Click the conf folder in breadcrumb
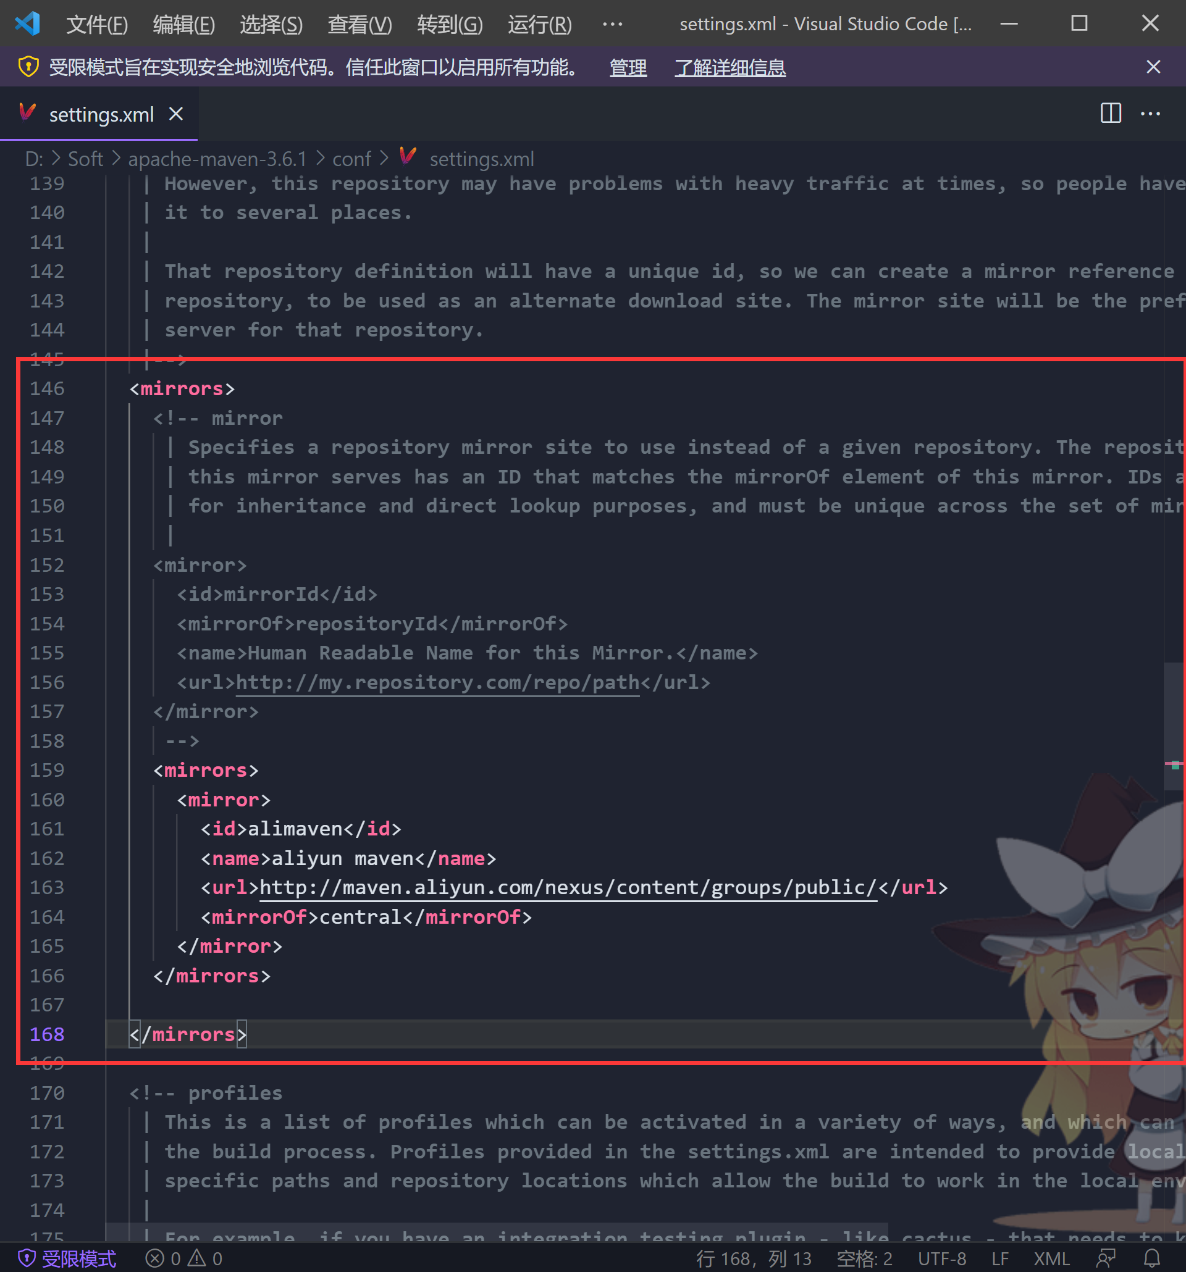Screen dimensions: 1186x1272 click(x=351, y=159)
